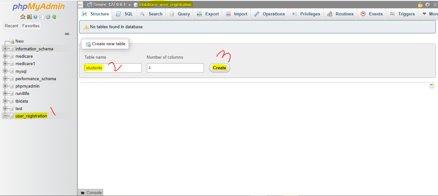Screen dimensions: 438x196
Task: Click the Server: 127.0.0.1 breadcrumb link
Action: [x=110, y=5]
